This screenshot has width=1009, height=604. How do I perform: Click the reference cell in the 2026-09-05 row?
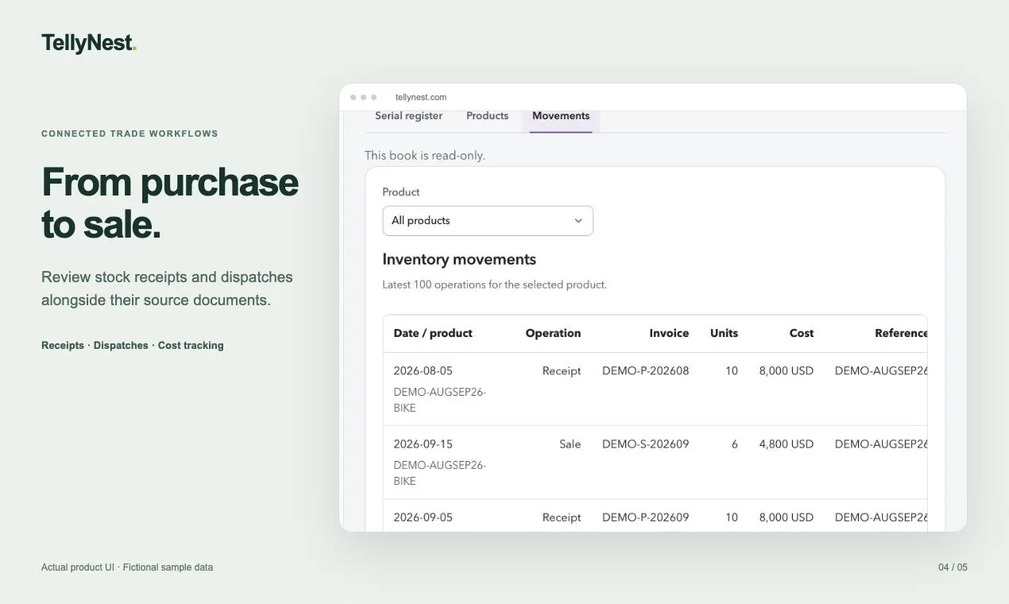[x=881, y=517]
